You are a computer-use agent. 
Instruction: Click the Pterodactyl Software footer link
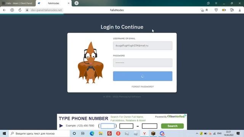click(x=130, y=97)
